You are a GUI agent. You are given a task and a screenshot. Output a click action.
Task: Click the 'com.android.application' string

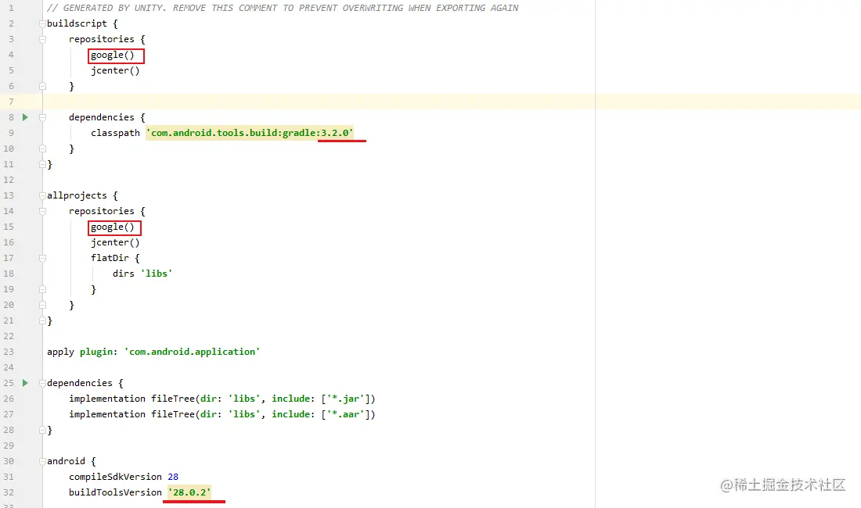click(193, 352)
